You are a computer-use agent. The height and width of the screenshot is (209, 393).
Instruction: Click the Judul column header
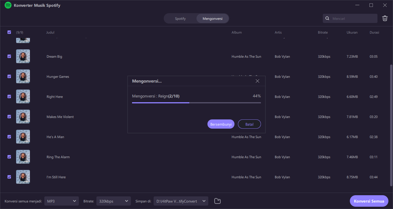click(50, 32)
